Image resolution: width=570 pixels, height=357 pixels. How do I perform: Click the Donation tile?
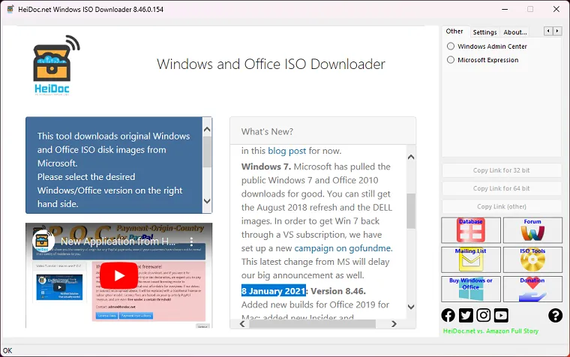click(x=532, y=289)
